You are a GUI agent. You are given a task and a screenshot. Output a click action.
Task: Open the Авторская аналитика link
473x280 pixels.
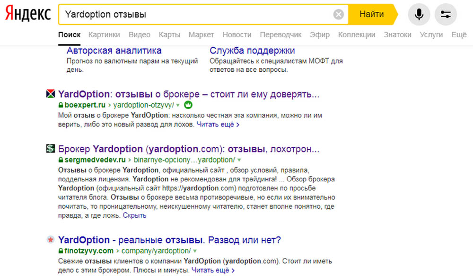114,50
